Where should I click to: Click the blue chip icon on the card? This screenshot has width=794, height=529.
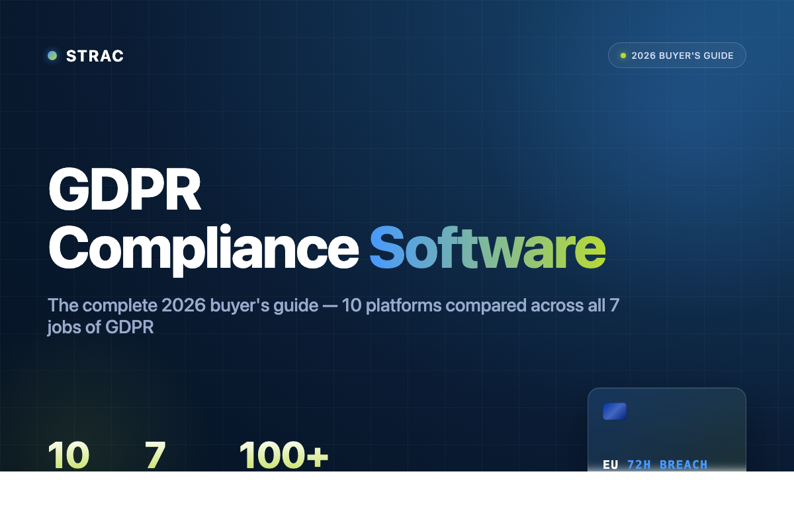pos(615,411)
